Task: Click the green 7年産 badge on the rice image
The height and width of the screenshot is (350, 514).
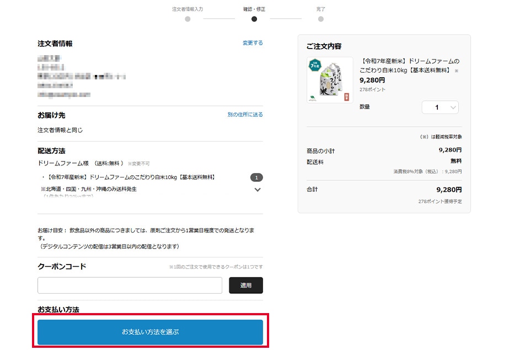Action: coord(315,66)
